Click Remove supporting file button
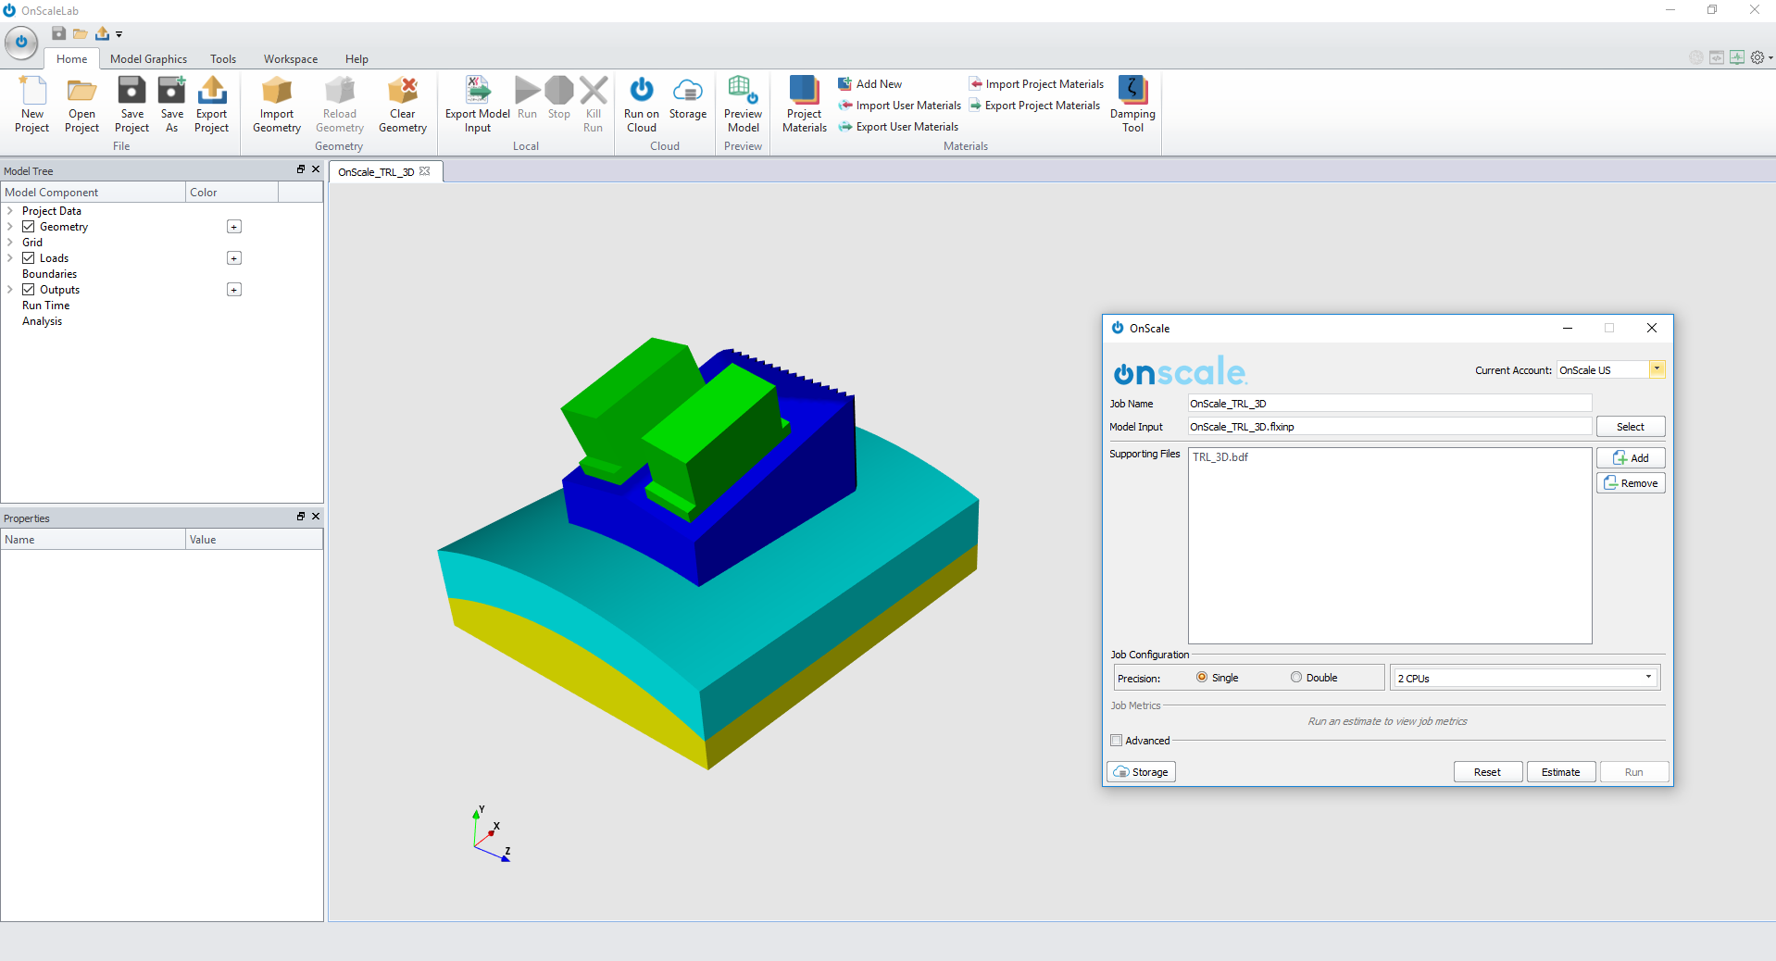The height and width of the screenshot is (961, 1776). 1631,483
